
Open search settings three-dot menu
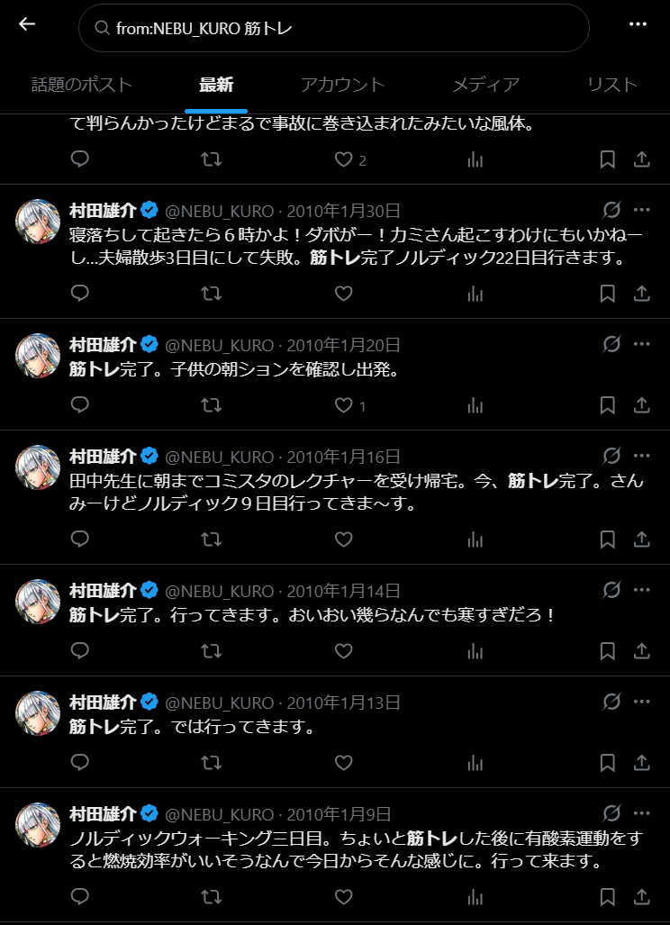[x=638, y=24]
